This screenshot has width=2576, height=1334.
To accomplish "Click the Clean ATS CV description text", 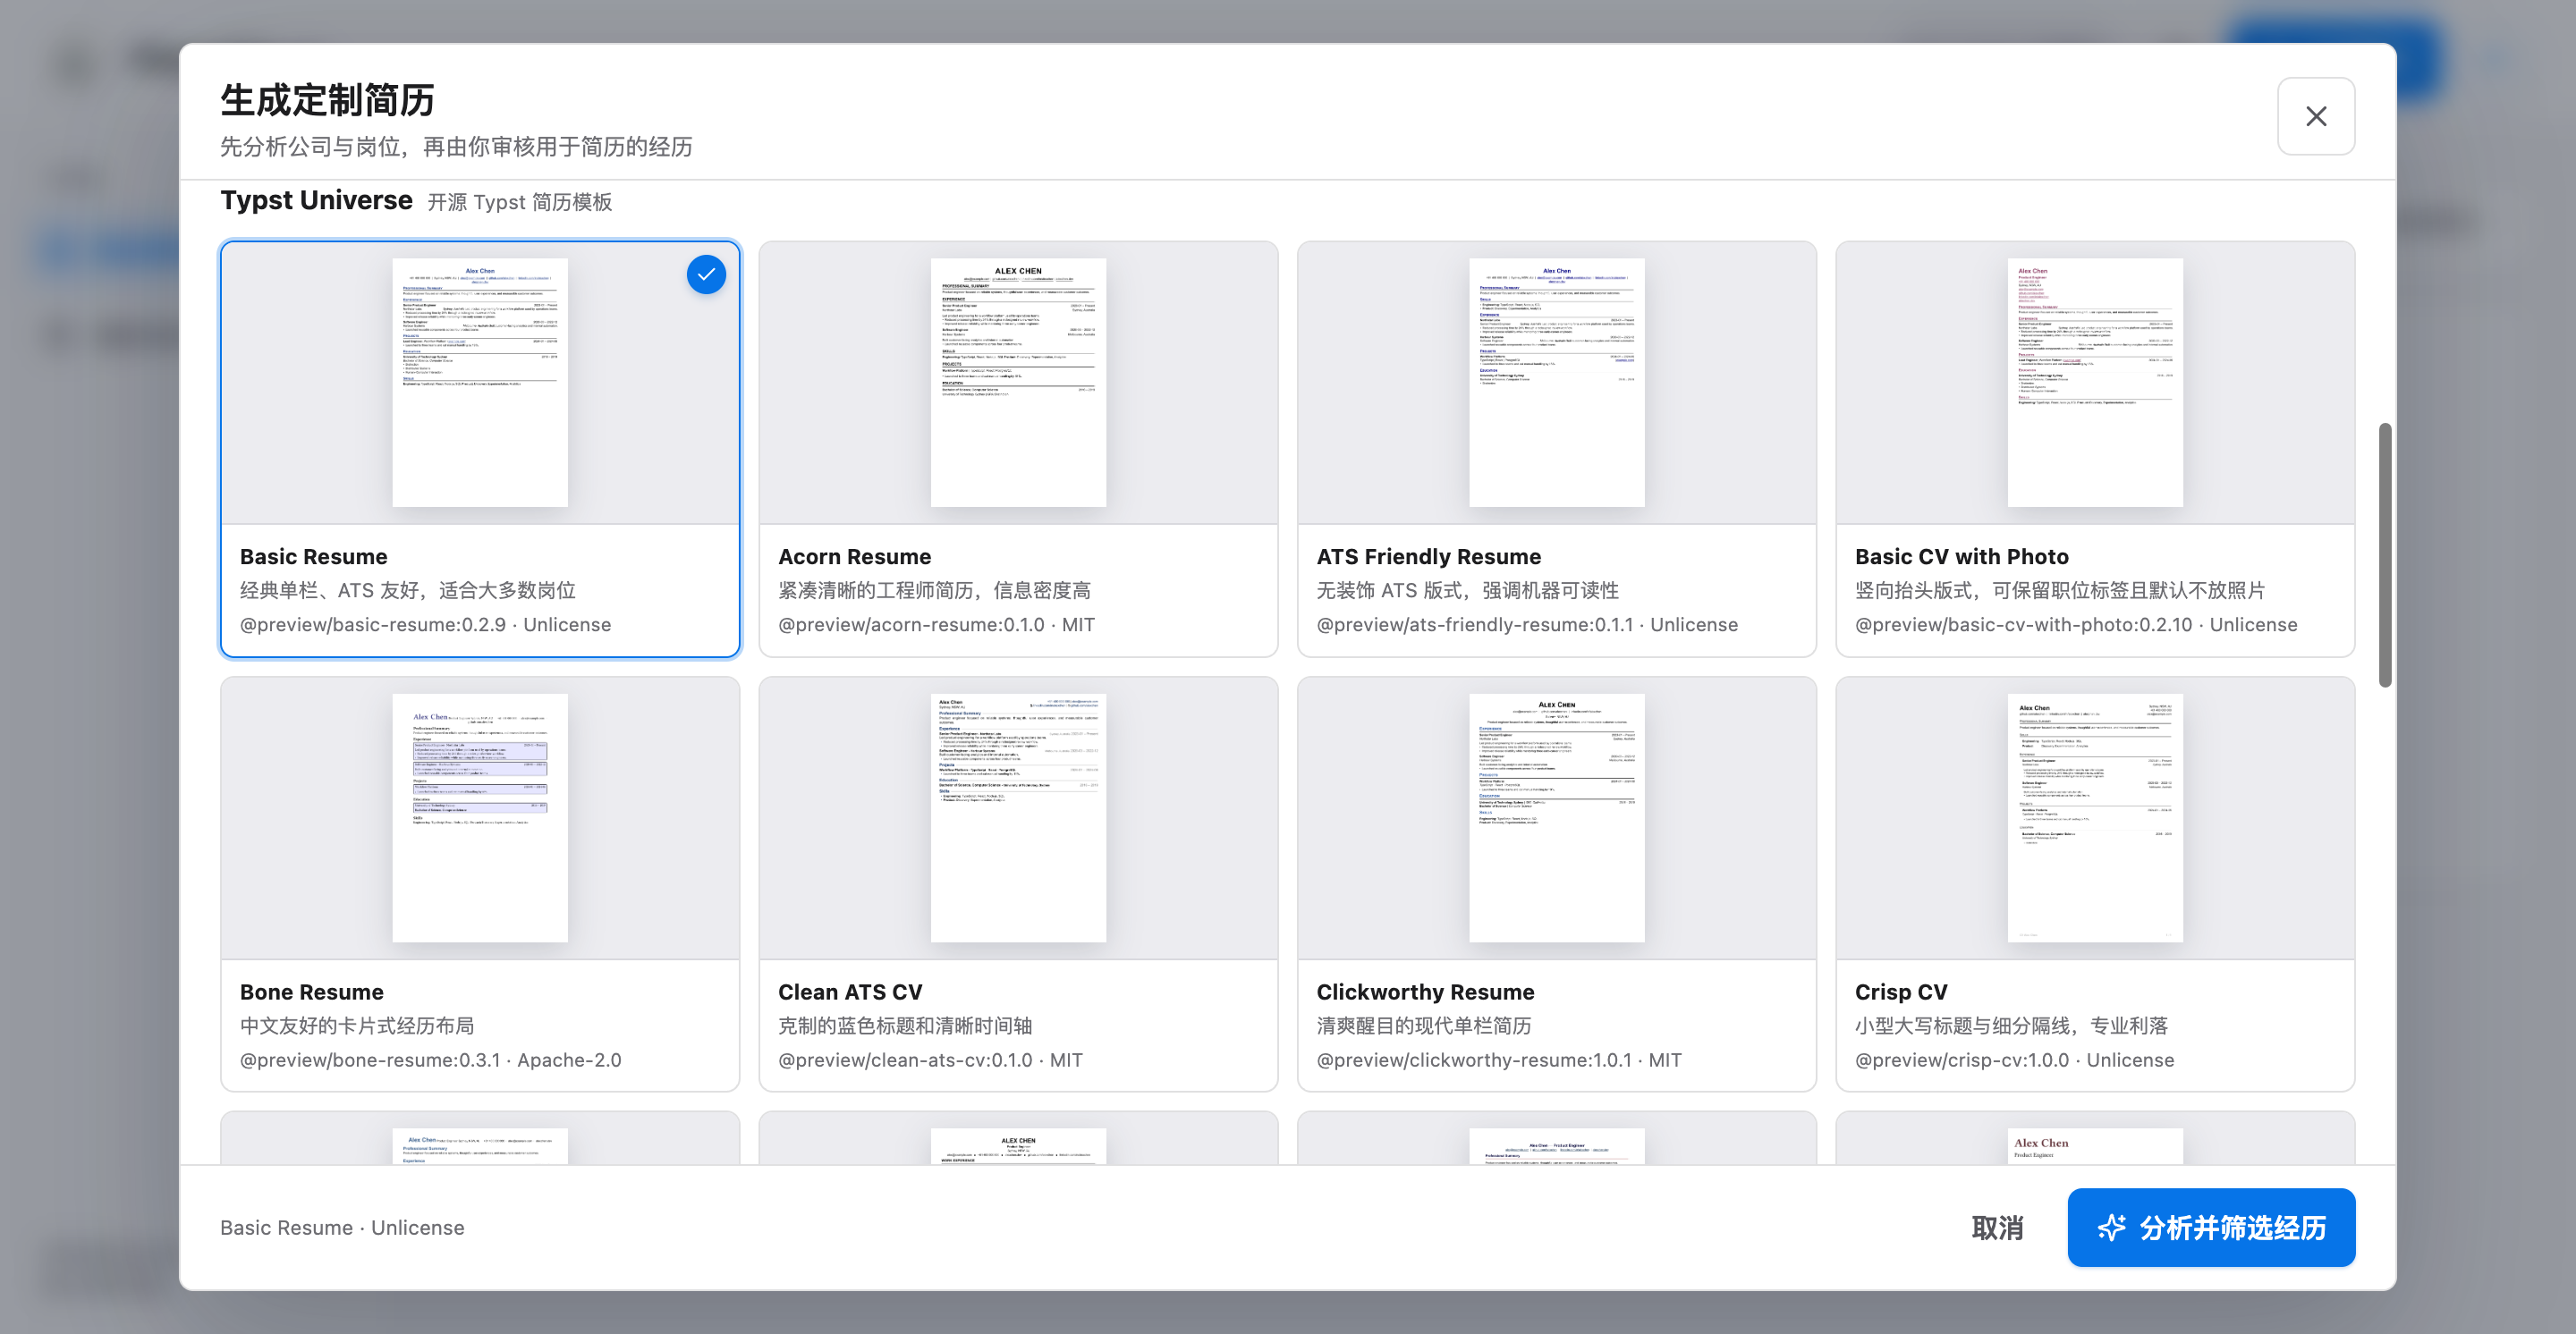I will coord(905,1026).
